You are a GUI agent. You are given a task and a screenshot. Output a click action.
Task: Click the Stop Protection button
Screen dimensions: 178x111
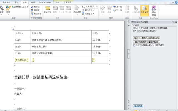click(138, 106)
